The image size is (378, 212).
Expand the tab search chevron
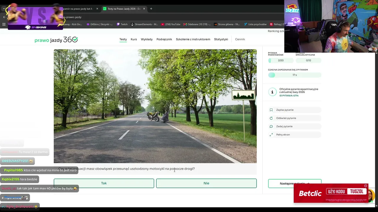(4, 9)
